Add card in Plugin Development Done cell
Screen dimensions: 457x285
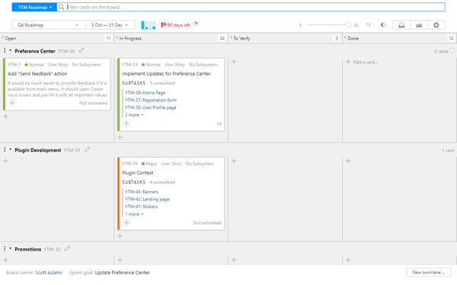(x=348, y=161)
